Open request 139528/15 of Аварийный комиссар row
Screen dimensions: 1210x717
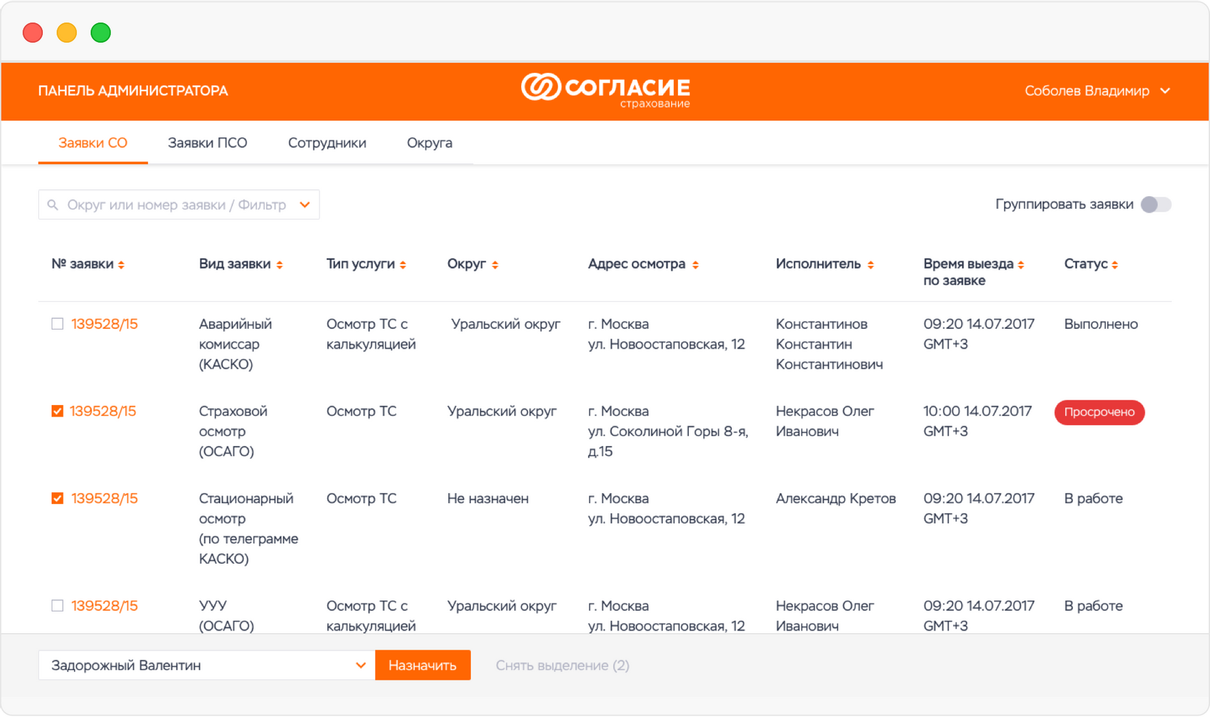pyautogui.click(x=104, y=324)
